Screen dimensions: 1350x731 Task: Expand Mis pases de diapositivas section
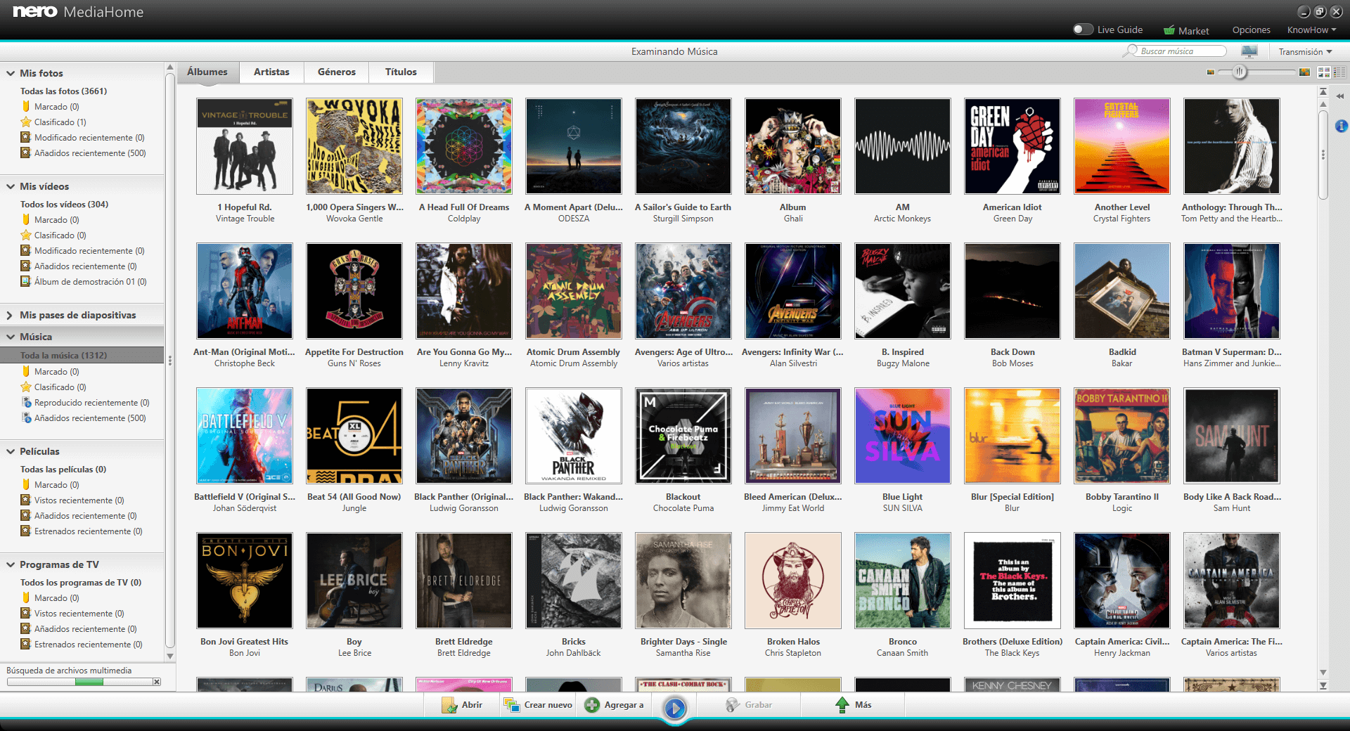click(x=11, y=315)
